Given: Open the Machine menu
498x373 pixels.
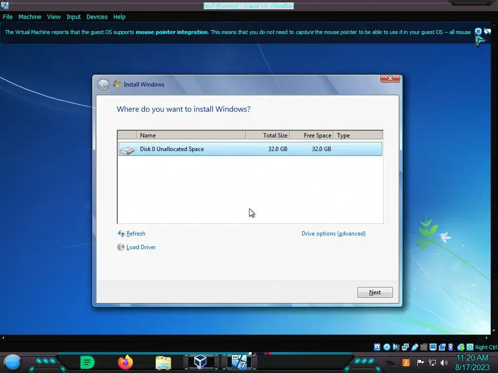Looking at the screenshot, I should pos(30,17).
